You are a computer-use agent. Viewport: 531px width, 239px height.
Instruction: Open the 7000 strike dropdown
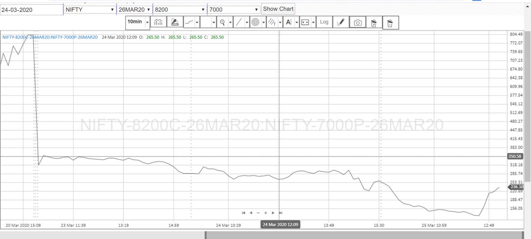click(x=234, y=9)
